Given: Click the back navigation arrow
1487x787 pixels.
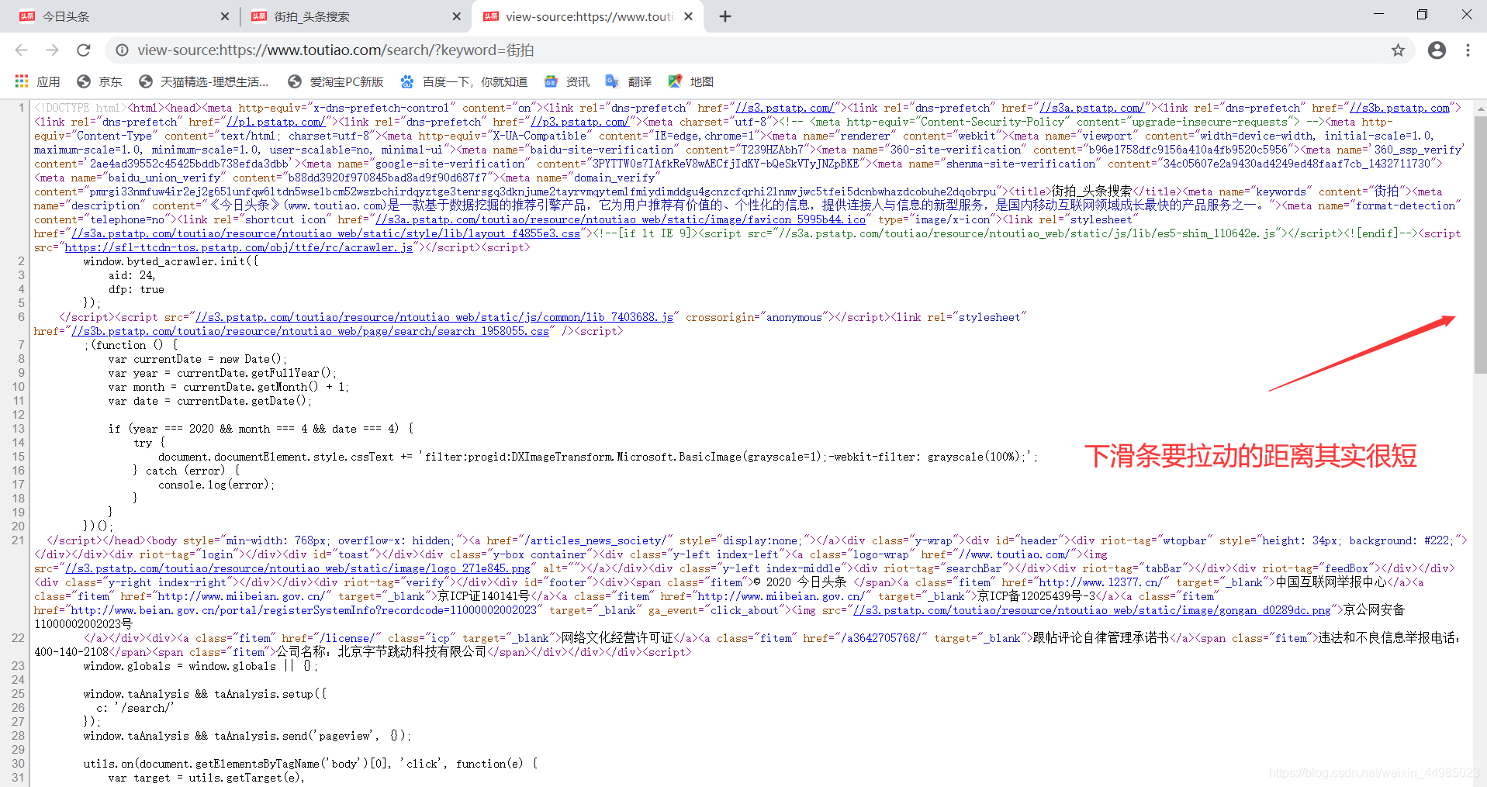Looking at the screenshot, I should tap(22, 50).
